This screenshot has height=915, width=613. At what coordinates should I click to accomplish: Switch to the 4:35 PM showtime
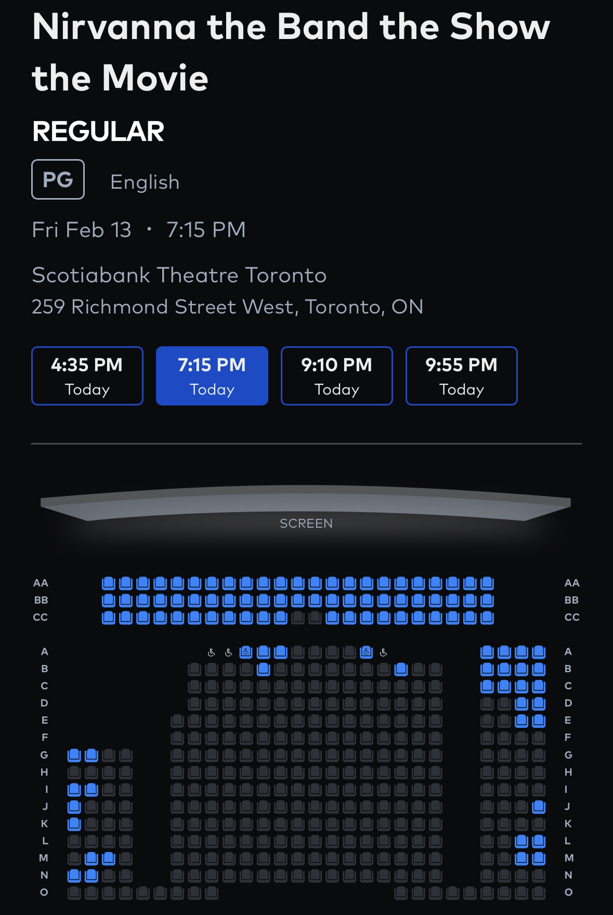(x=87, y=376)
